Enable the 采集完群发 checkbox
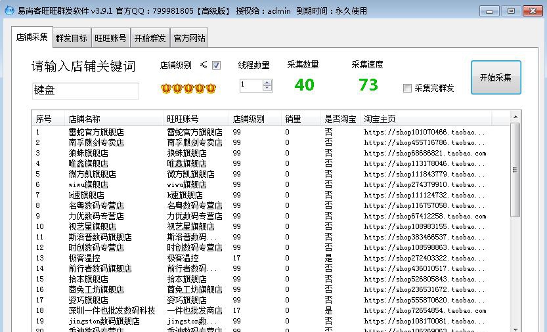Image resolution: width=547 pixels, height=332 pixels. coord(407,88)
